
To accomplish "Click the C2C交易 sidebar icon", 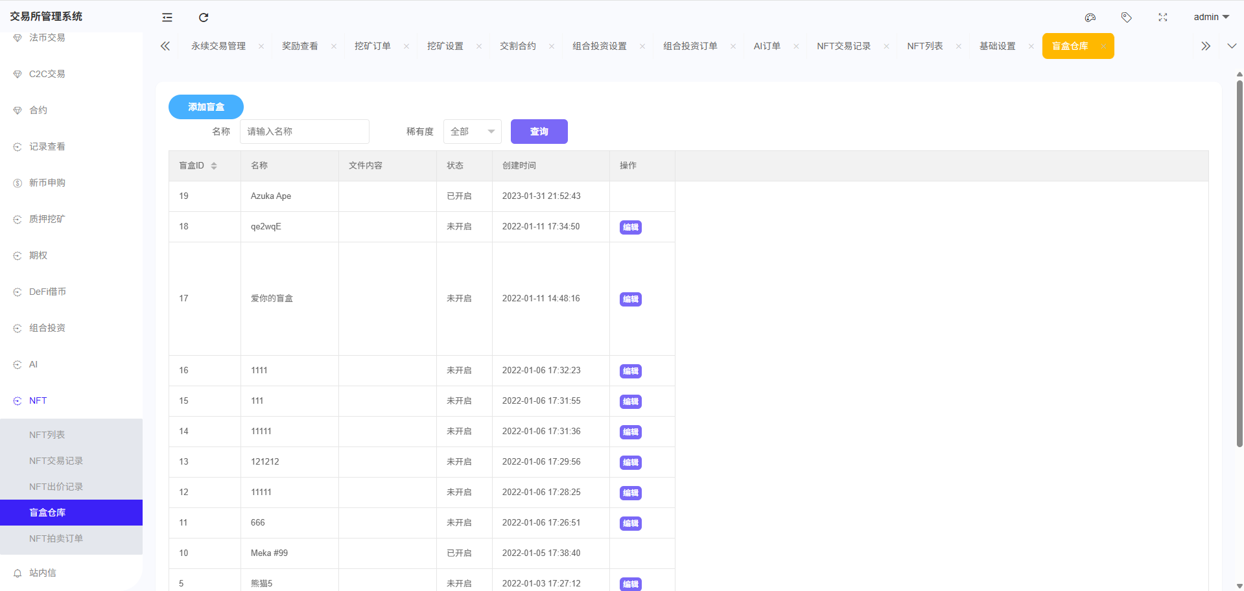I will coord(16,74).
